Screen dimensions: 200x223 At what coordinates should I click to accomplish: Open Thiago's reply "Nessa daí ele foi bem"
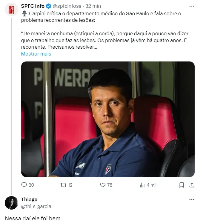coord(33,218)
